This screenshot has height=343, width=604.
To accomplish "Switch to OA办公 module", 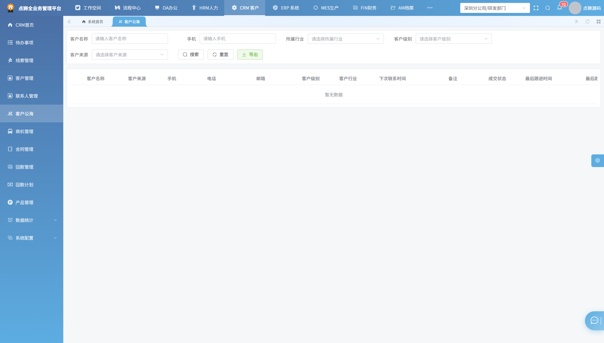I will [166, 8].
